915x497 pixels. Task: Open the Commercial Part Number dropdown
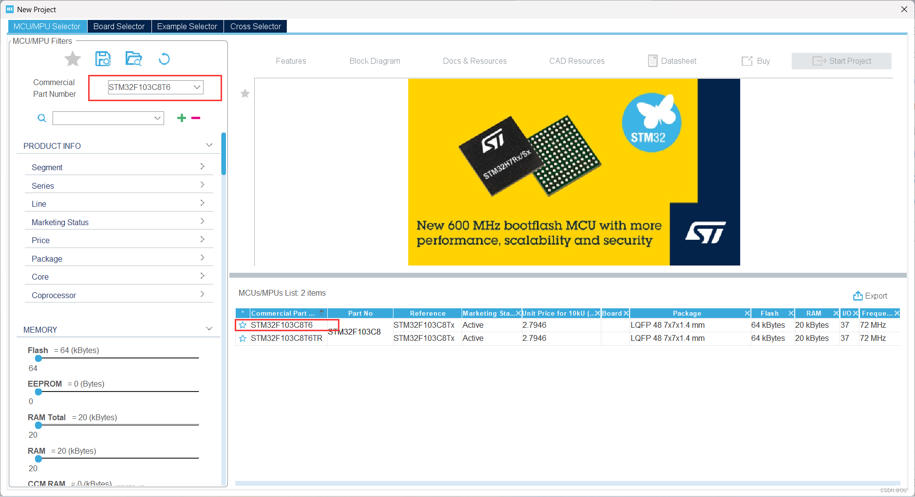pyautogui.click(x=197, y=87)
